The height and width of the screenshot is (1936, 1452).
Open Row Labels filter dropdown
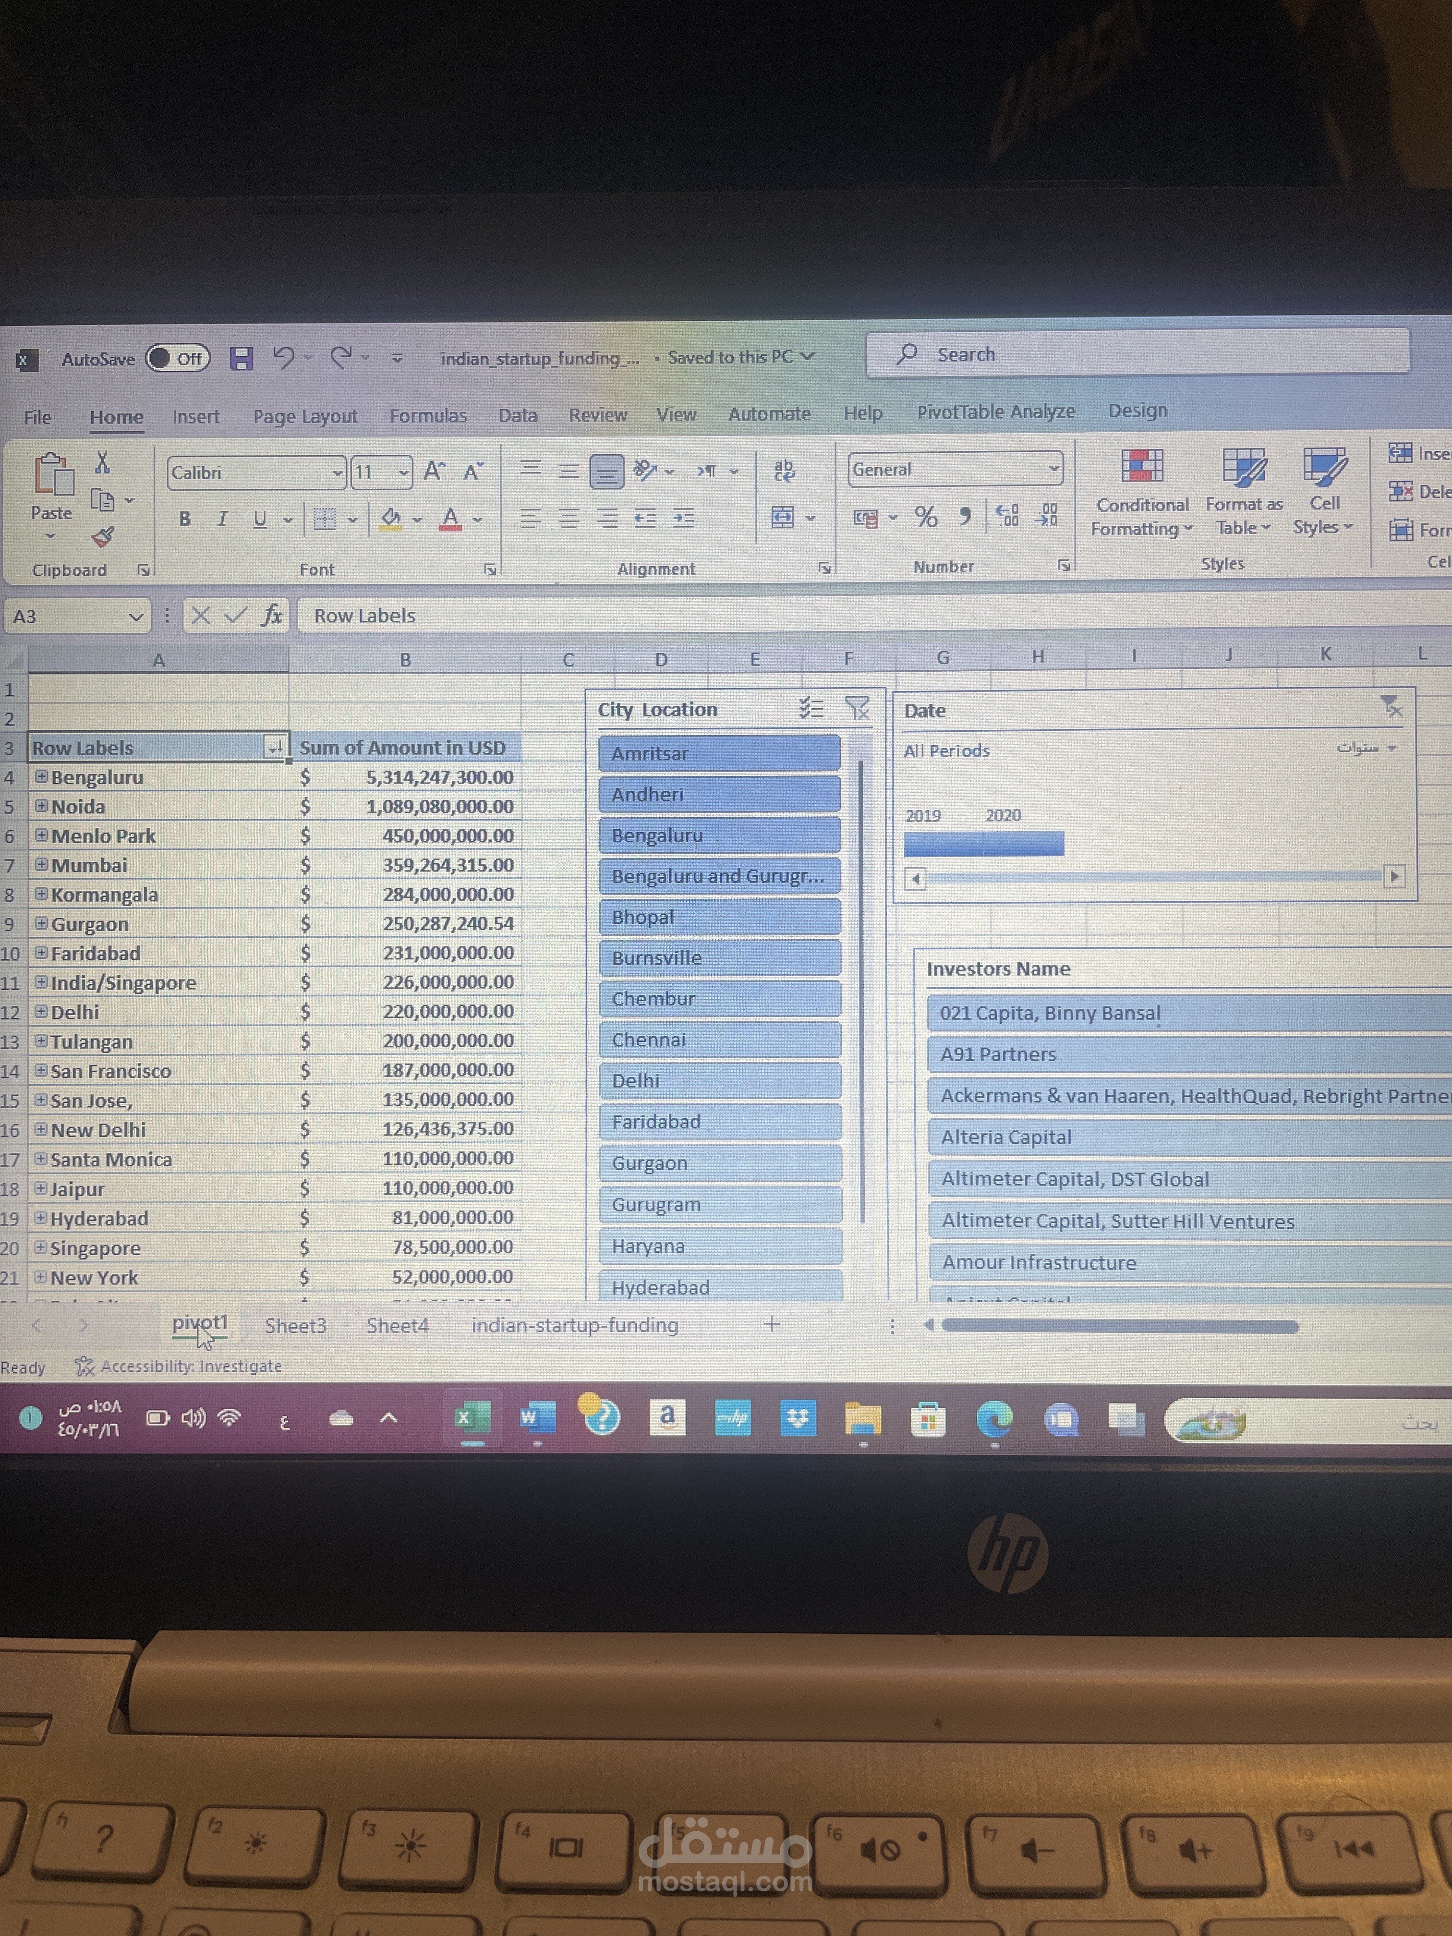pos(275,747)
